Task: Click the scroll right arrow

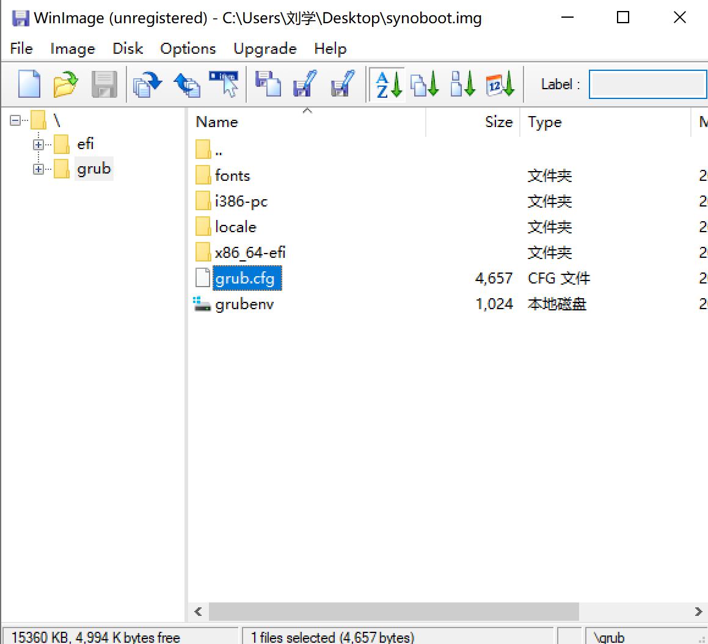Action: point(698,612)
